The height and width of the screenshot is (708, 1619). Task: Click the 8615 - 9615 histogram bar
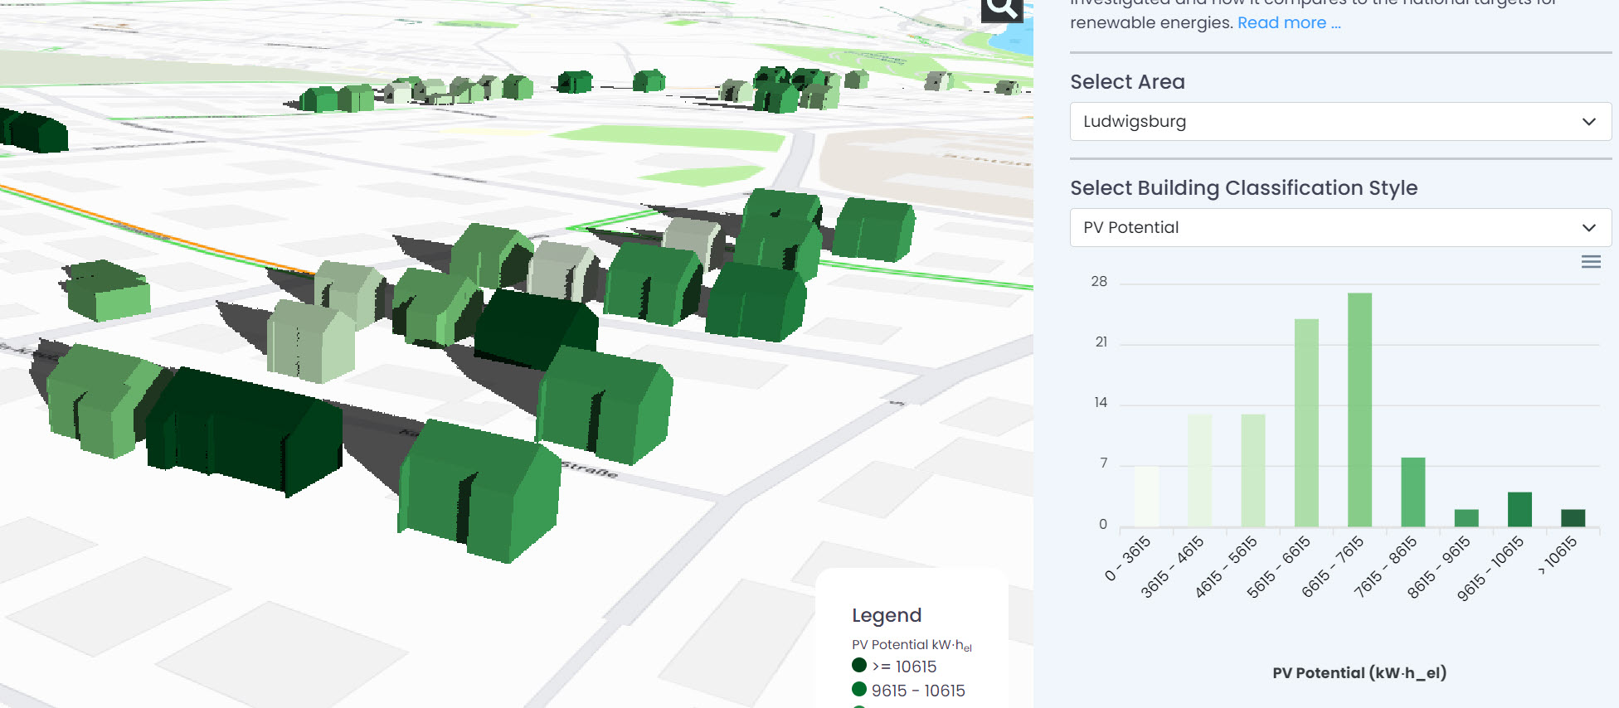(1466, 518)
